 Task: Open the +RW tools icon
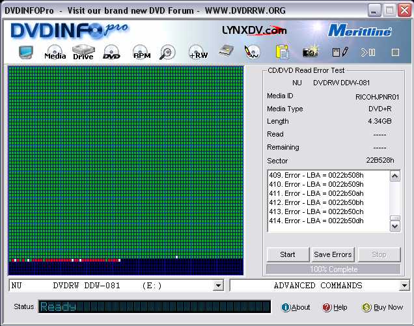pyautogui.click(x=198, y=52)
